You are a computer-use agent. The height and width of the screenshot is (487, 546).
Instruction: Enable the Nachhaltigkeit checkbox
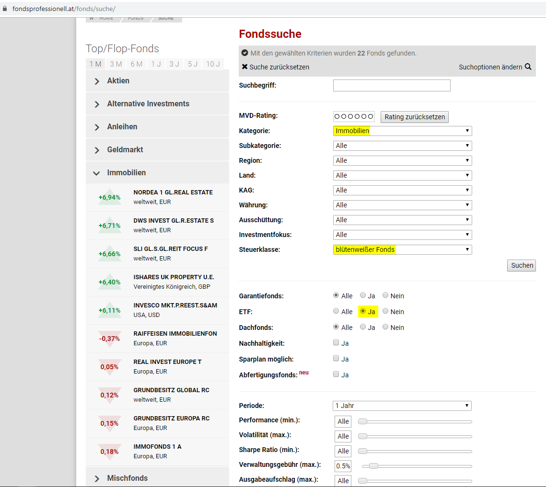(336, 343)
